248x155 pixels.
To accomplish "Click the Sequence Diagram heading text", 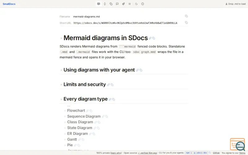I will 84,117.
